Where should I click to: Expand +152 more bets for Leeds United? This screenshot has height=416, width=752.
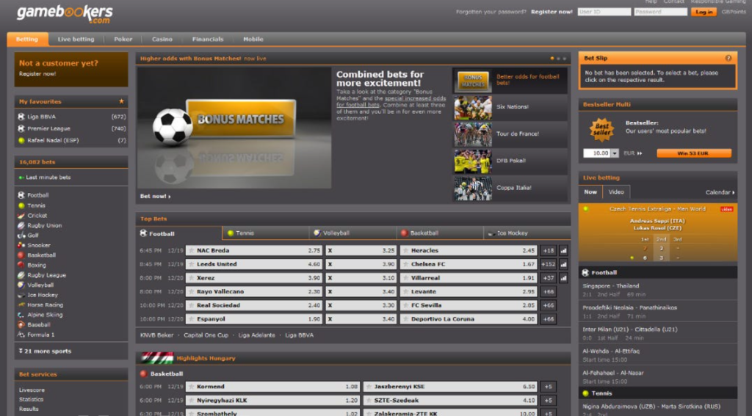[548, 264]
